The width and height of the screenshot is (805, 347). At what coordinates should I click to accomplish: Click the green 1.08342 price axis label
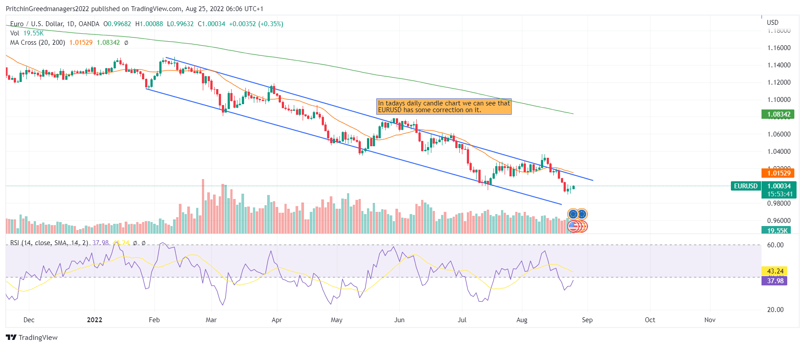coord(779,114)
